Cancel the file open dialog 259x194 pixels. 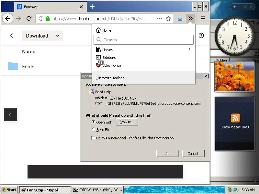pos(193,154)
